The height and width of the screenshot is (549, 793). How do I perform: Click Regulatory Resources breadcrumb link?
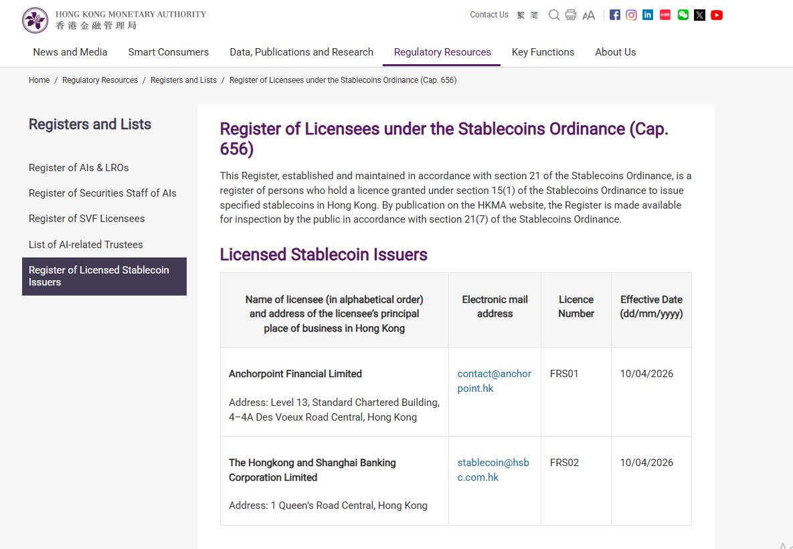coord(100,80)
